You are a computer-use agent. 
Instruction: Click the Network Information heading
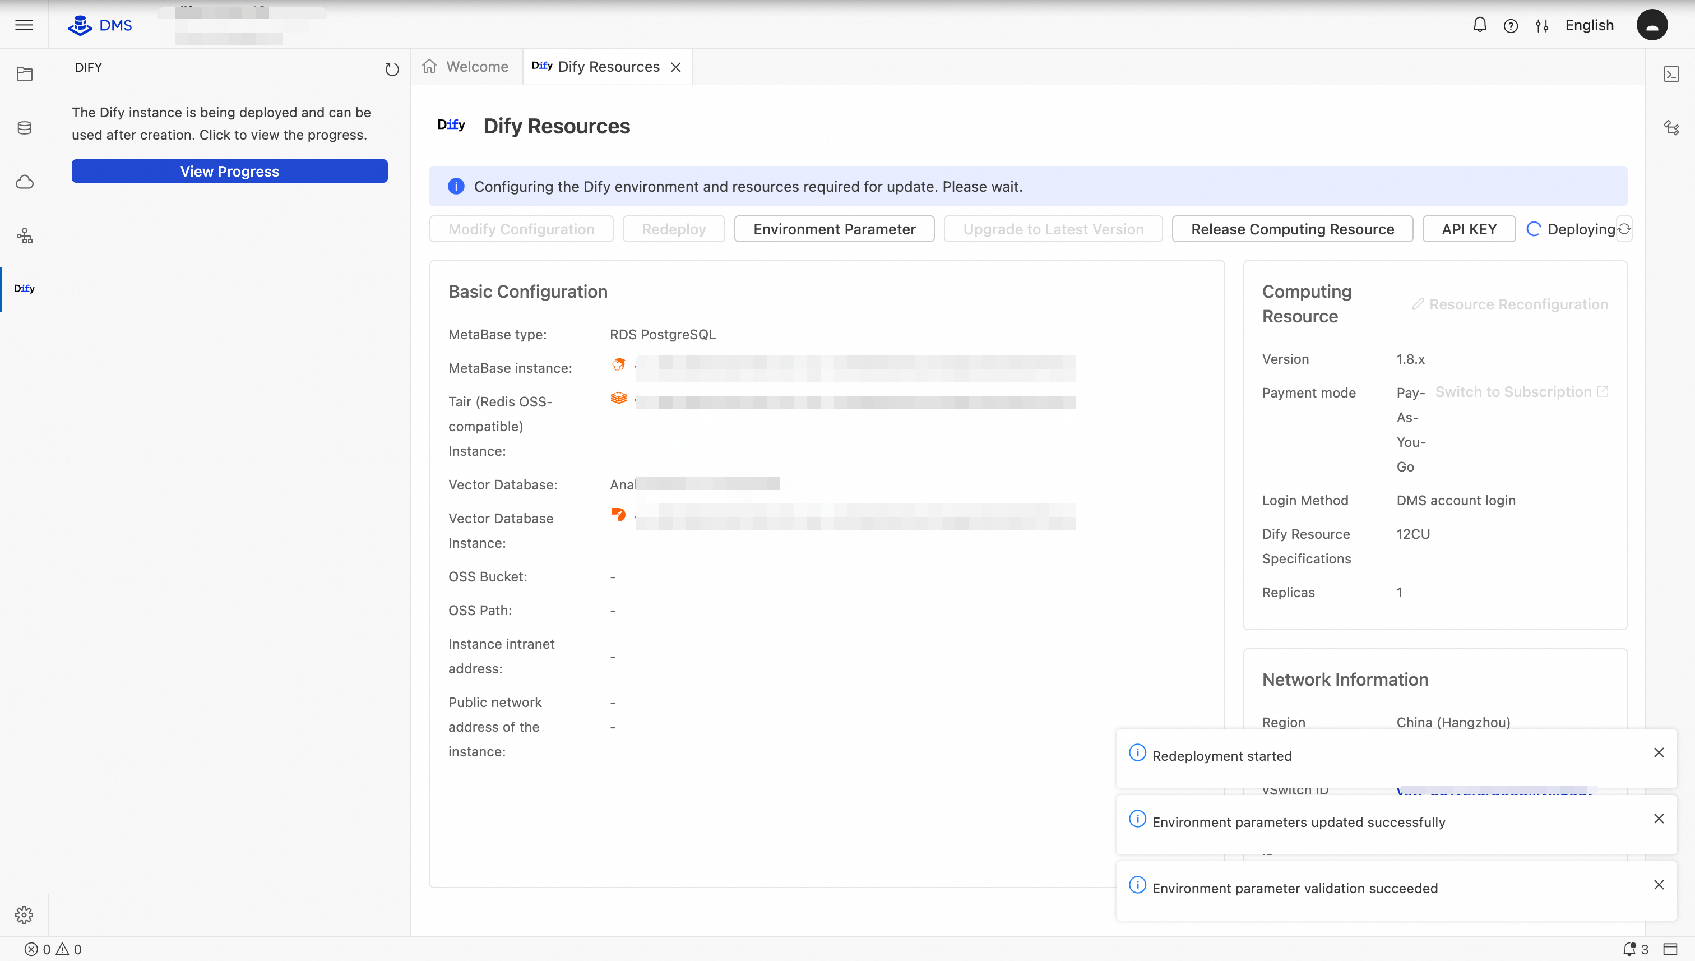(x=1345, y=679)
